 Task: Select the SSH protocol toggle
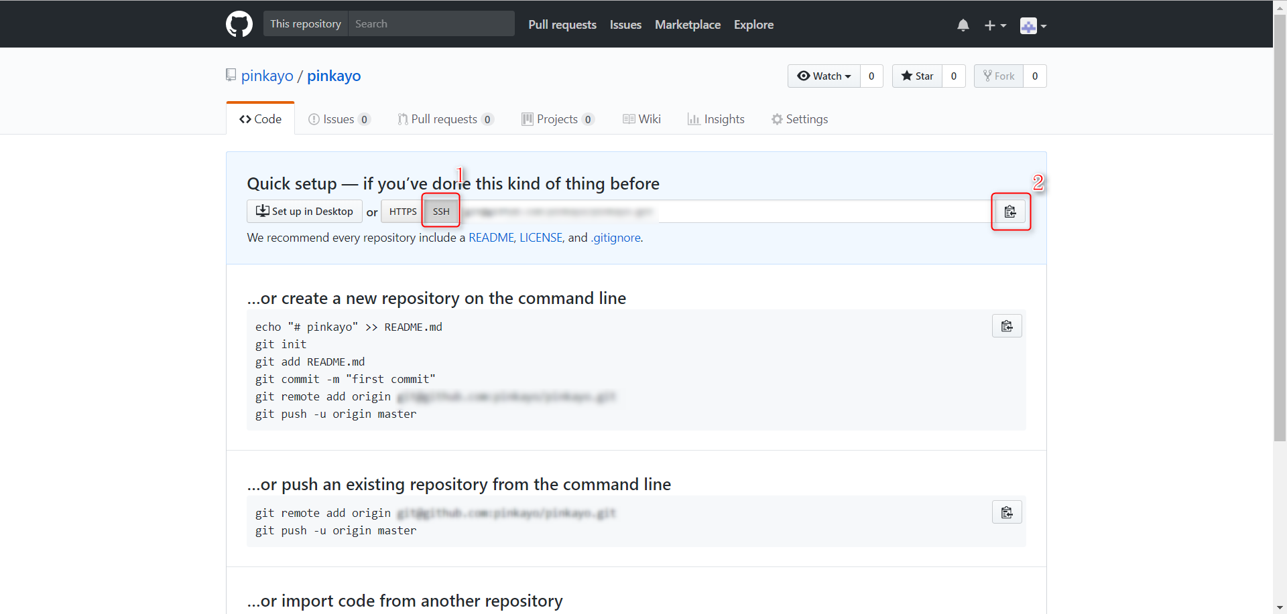441,212
